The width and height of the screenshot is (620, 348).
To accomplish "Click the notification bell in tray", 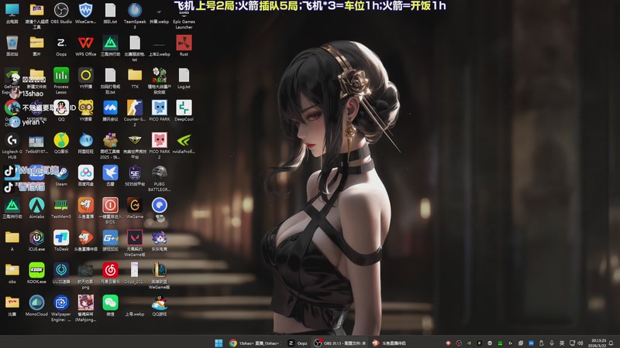I will pyautogui.click(x=611, y=343).
